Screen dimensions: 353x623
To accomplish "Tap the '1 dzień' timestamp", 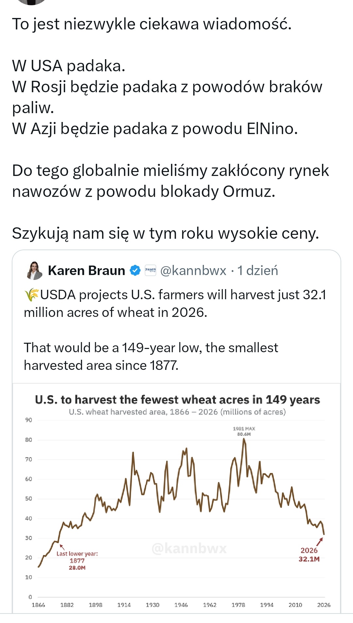I will [x=258, y=271].
